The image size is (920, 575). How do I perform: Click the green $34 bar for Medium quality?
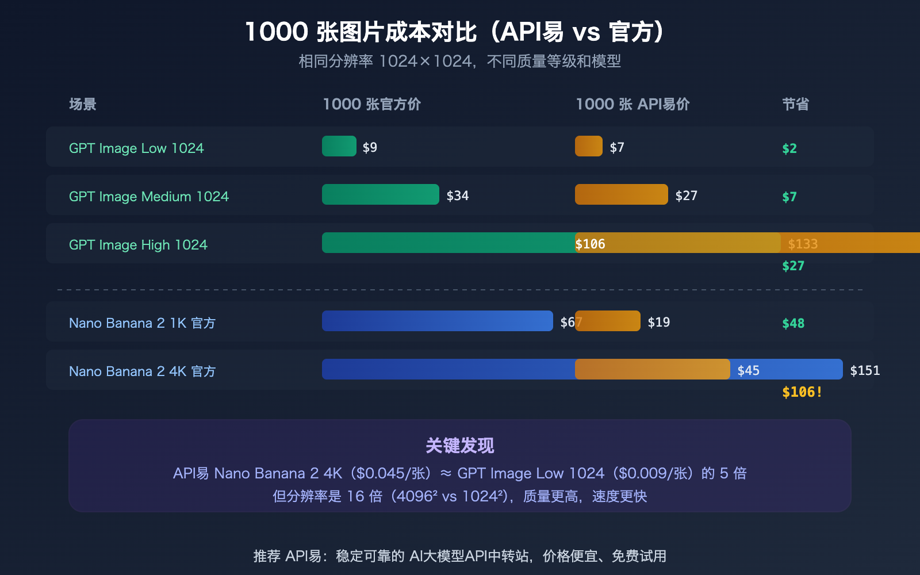tap(379, 195)
